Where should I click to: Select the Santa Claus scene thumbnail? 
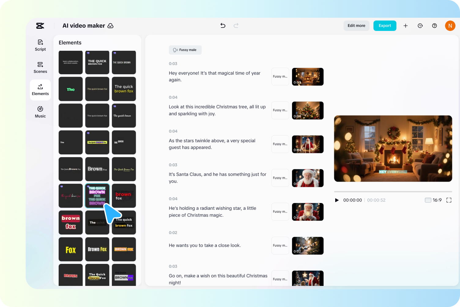tap(308, 178)
